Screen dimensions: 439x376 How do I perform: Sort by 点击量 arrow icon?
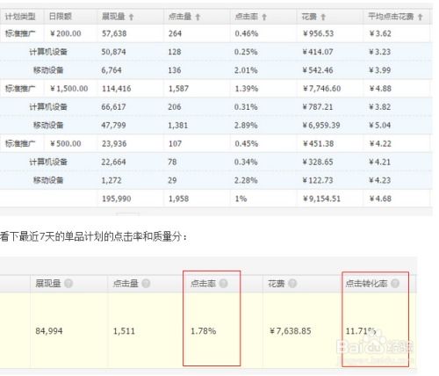click(x=198, y=17)
